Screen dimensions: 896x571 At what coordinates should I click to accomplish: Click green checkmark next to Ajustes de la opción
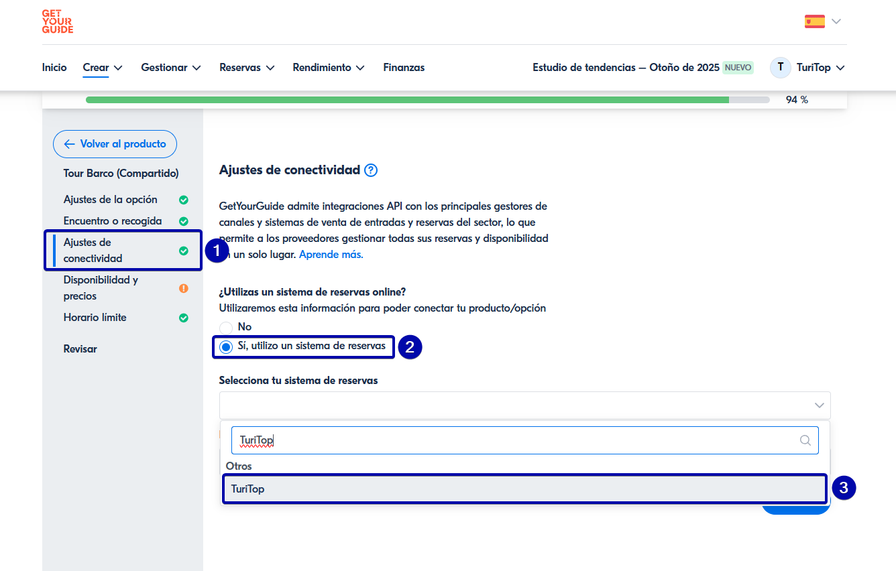pyautogui.click(x=184, y=200)
